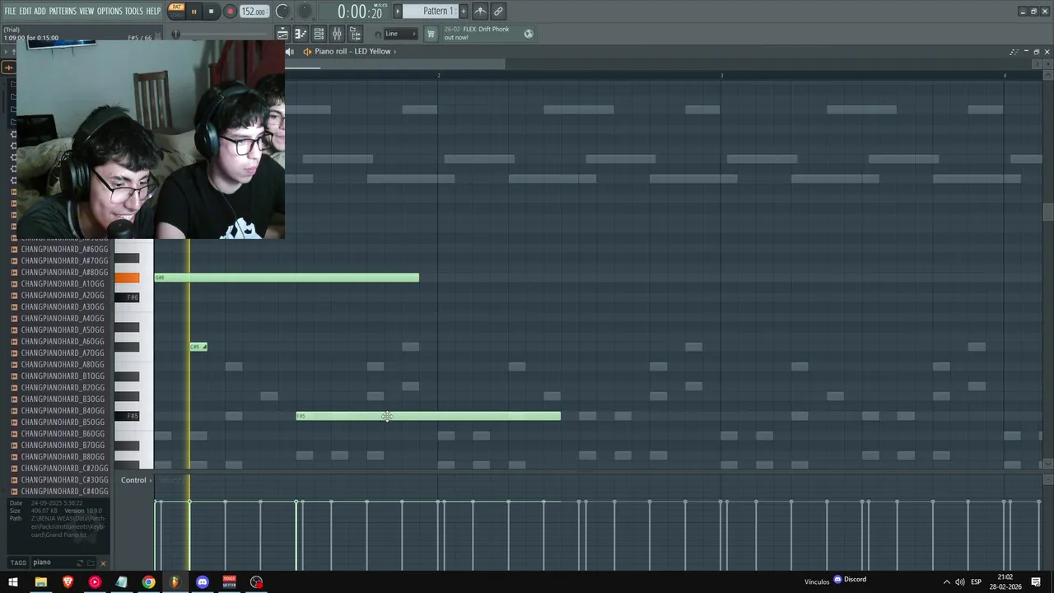This screenshot has height=593, width=1054.
Task: Open Google Chrome from the taskbar
Action: coord(148,582)
